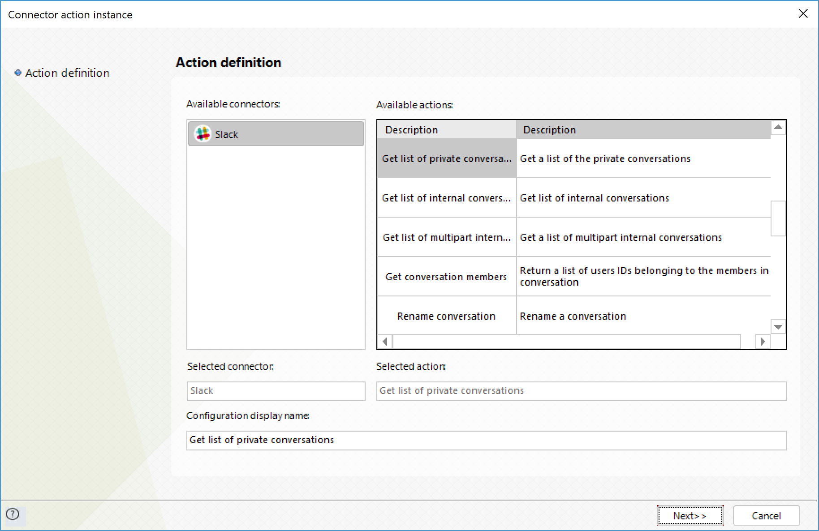
Task: Click 'Get list of internal conversations' description cell
Action: [643, 198]
